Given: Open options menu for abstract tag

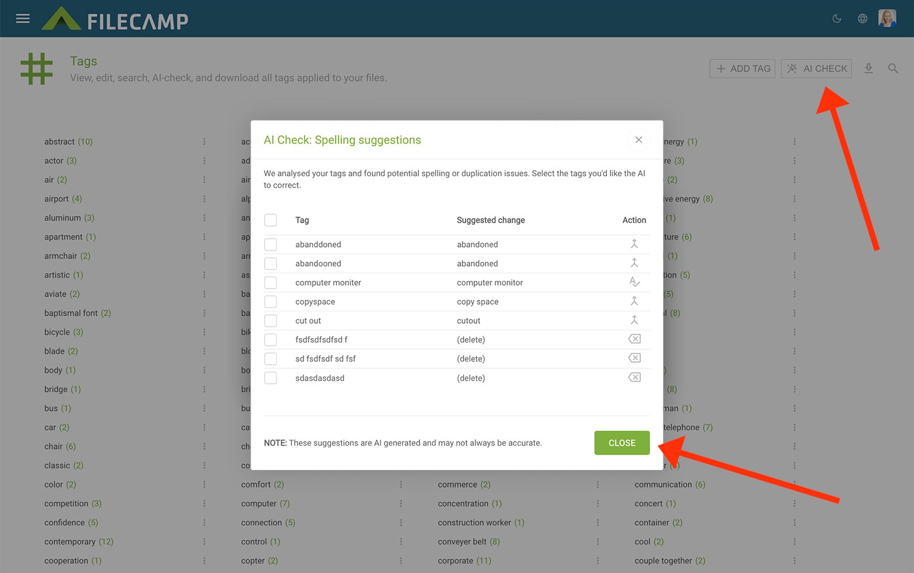Looking at the screenshot, I should click(204, 142).
